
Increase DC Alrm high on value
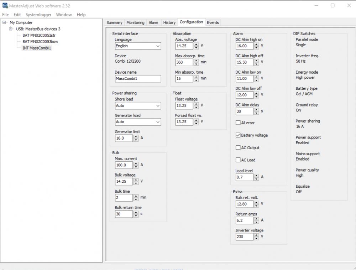pos(257,44)
